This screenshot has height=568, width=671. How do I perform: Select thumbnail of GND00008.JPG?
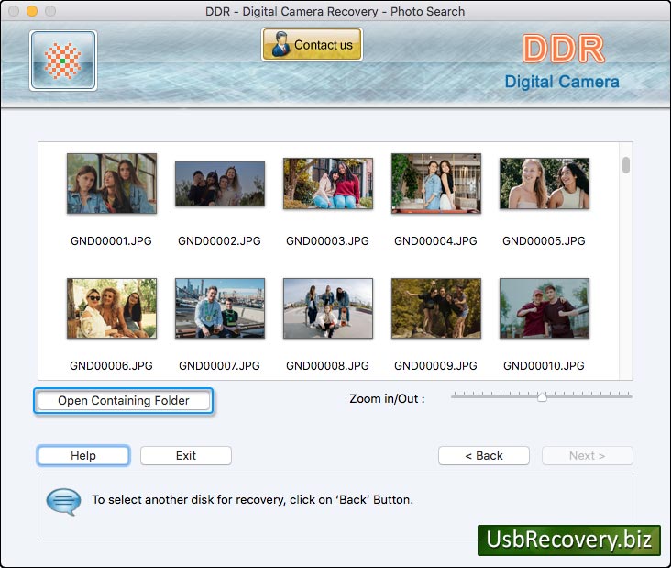(x=328, y=308)
